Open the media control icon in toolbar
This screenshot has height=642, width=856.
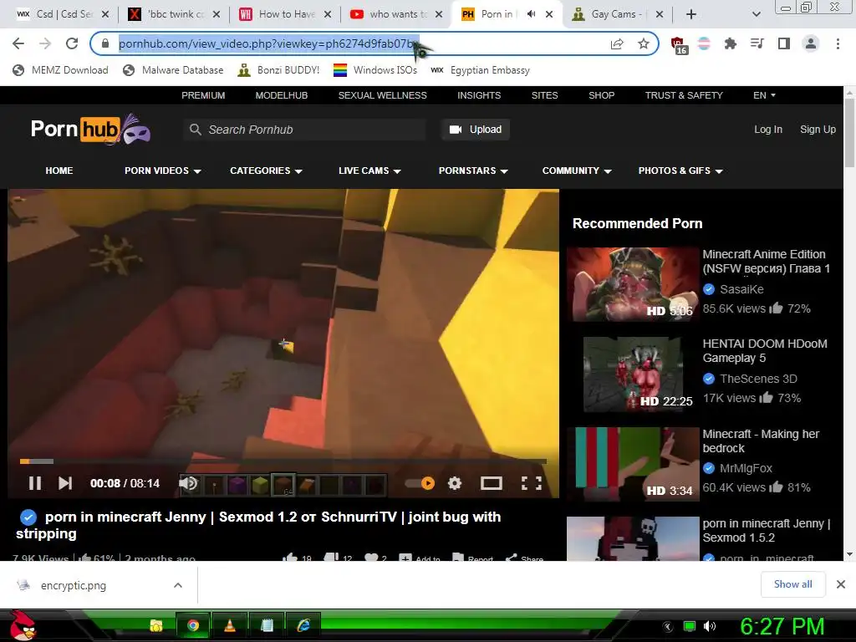pyautogui.click(x=757, y=43)
